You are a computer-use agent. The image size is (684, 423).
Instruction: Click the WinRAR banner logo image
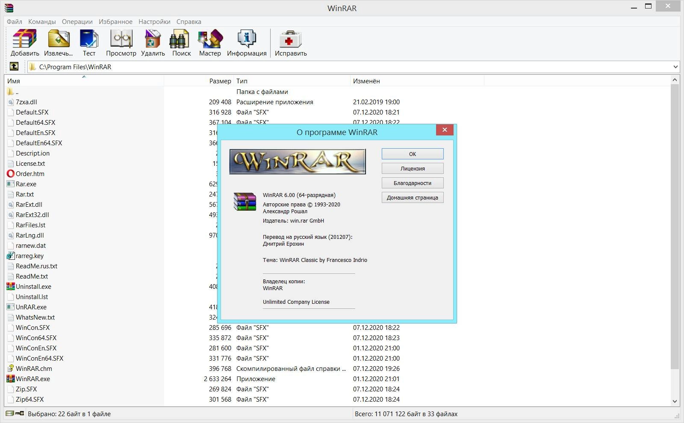point(298,162)
